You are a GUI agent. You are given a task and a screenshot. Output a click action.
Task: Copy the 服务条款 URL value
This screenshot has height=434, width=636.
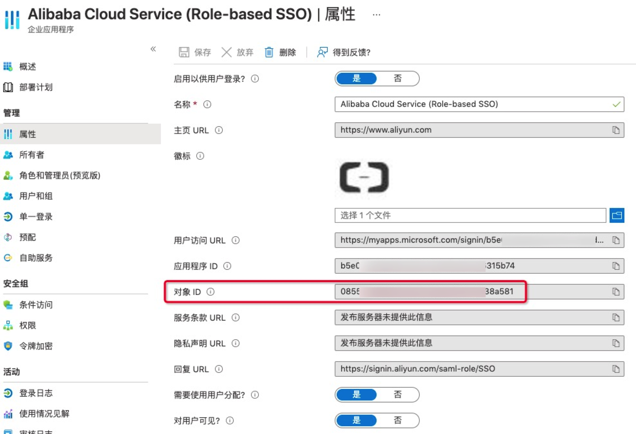click(616, 317)
